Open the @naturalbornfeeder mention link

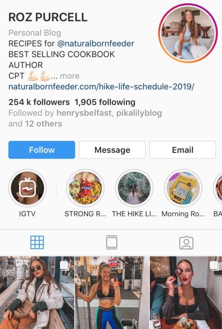click(96, 44)
